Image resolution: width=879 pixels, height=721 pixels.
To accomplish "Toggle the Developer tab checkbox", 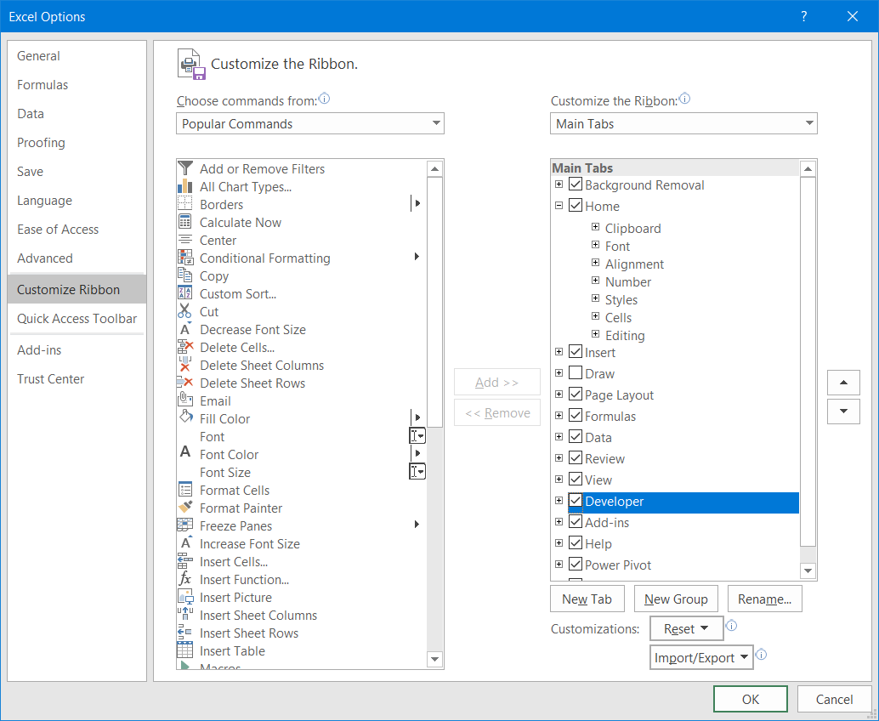I will pyautogui.click(x=576, y=501).
